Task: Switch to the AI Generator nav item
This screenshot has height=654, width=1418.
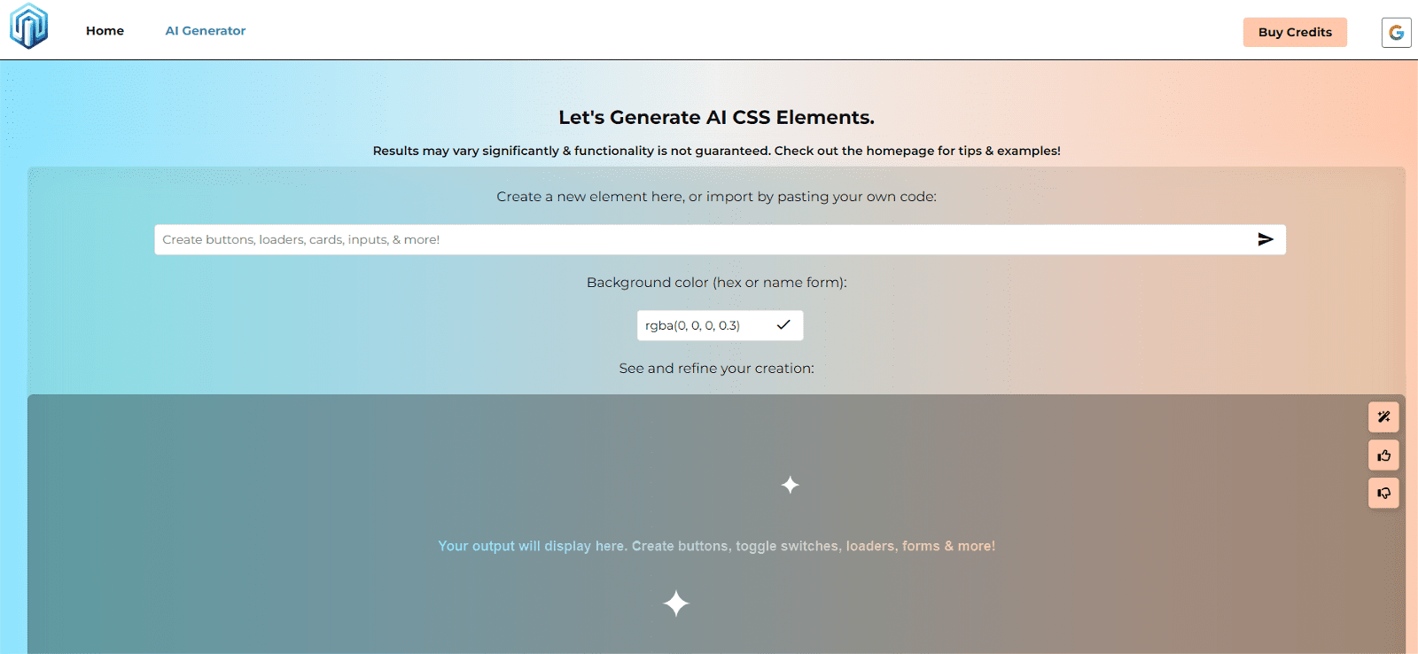Action: [206, 31]
